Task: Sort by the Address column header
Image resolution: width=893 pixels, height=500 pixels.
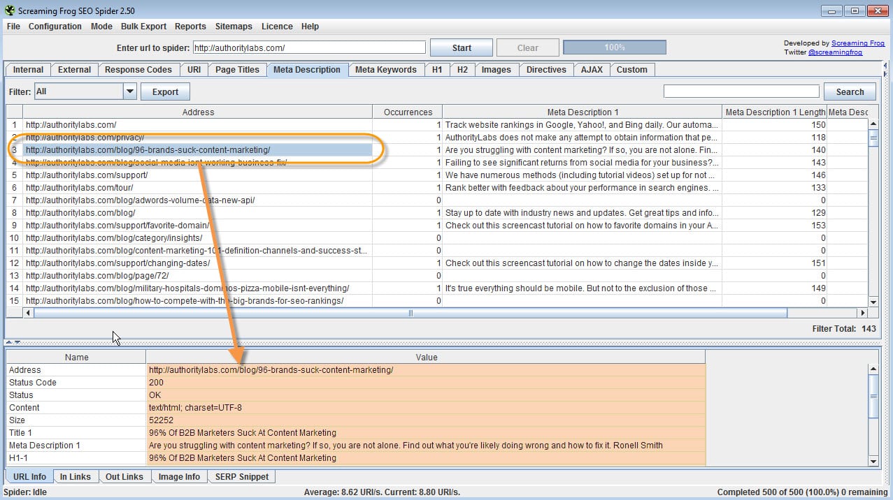Action: [x=198, y=112]
